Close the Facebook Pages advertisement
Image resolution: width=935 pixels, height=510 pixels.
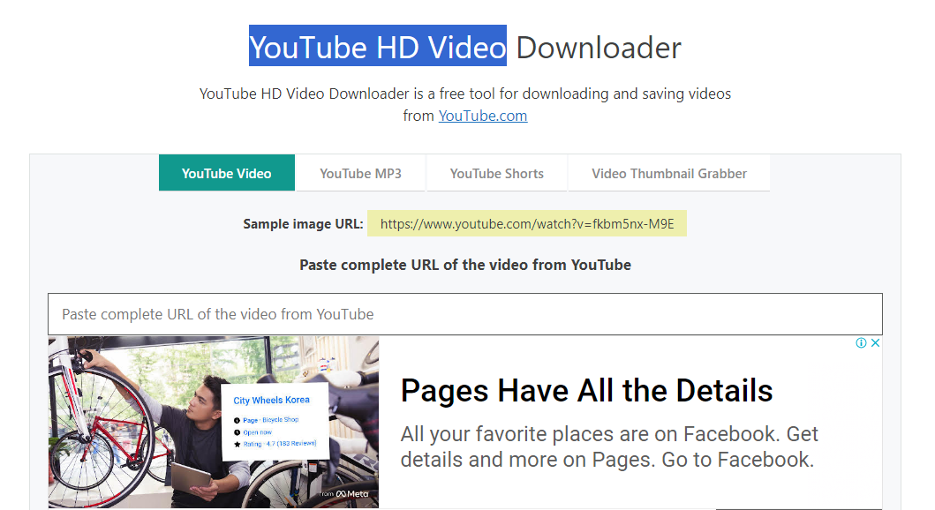[875, 342]
